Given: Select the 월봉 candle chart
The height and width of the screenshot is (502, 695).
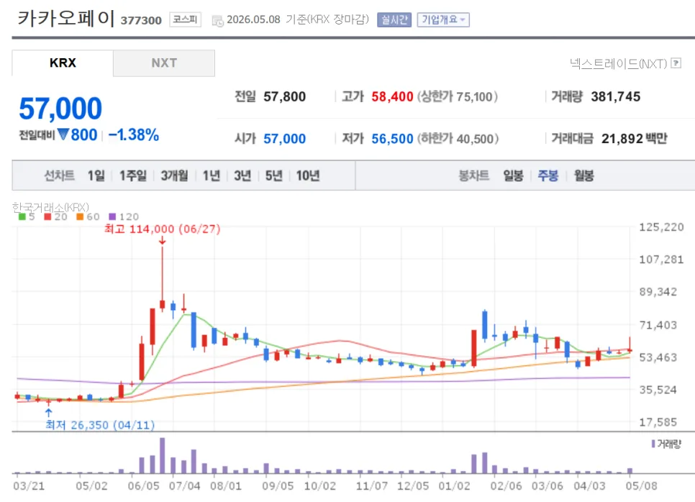Looking at the screenshot, I should tap(583, 176).
